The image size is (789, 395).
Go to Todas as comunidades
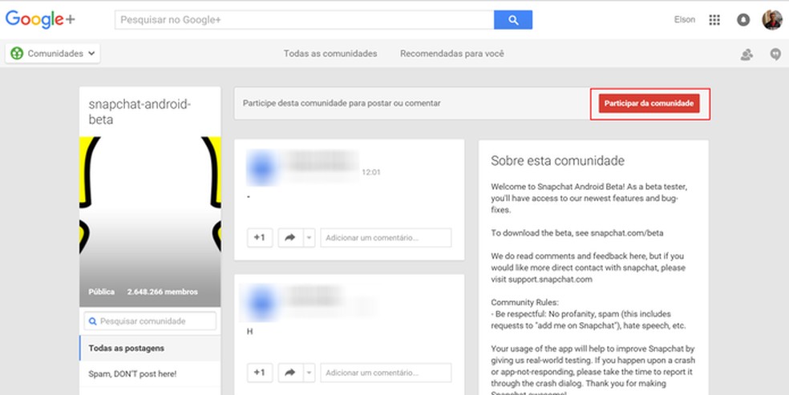(x=330, y=53)
